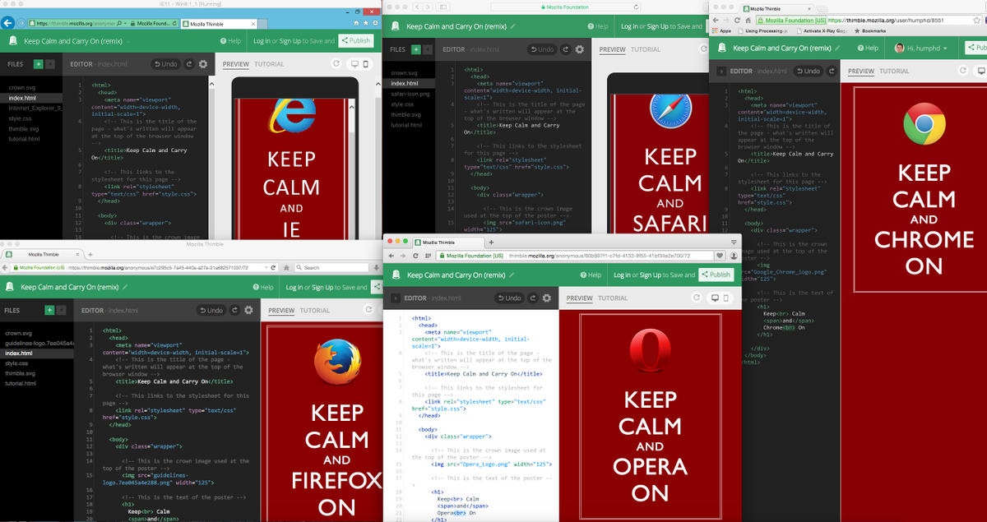Collapse the files sidebar in IE window

(x=49, y=63)
